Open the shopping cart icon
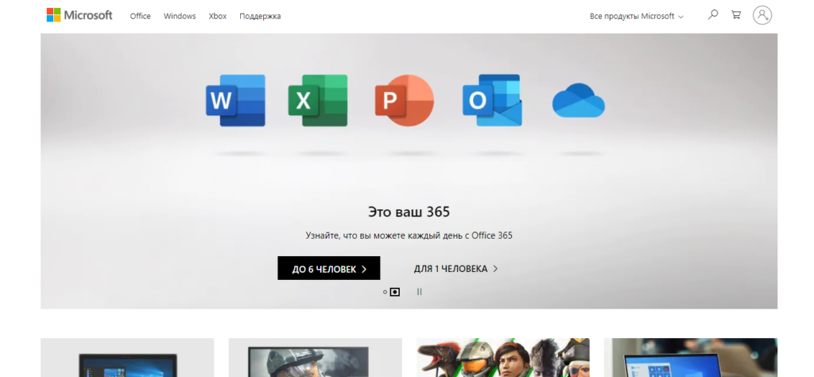The width and height of the screenshot is (814, 377). (x=736, y=15)
